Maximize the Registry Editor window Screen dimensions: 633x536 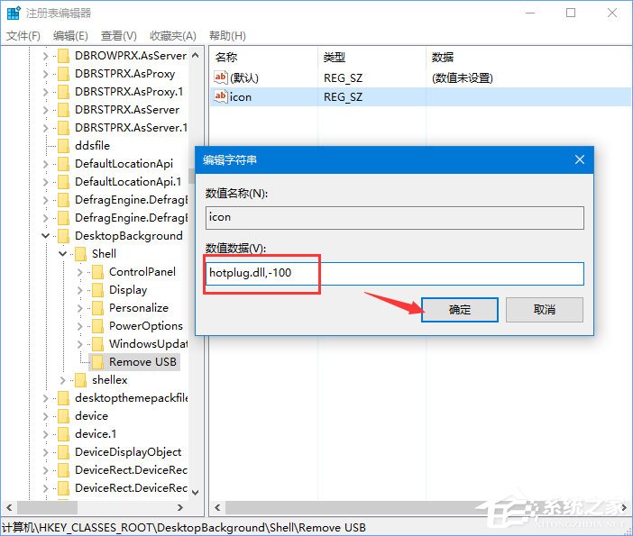[x=571, y=13]
